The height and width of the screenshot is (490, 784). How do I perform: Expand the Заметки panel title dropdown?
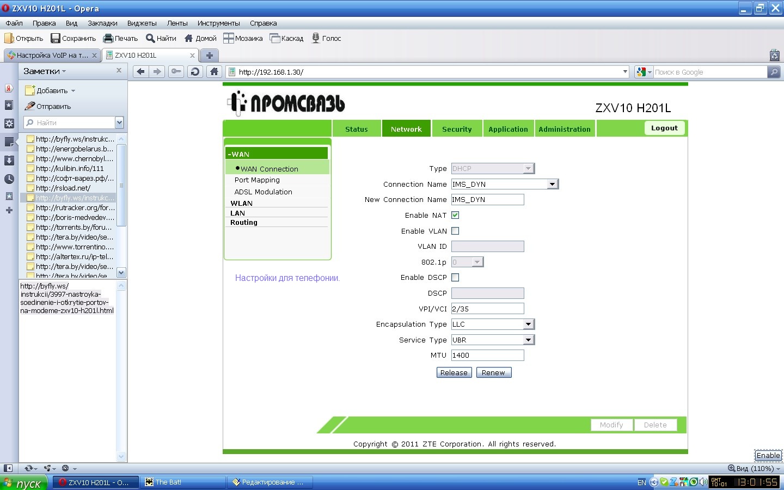tap(64, 71)
